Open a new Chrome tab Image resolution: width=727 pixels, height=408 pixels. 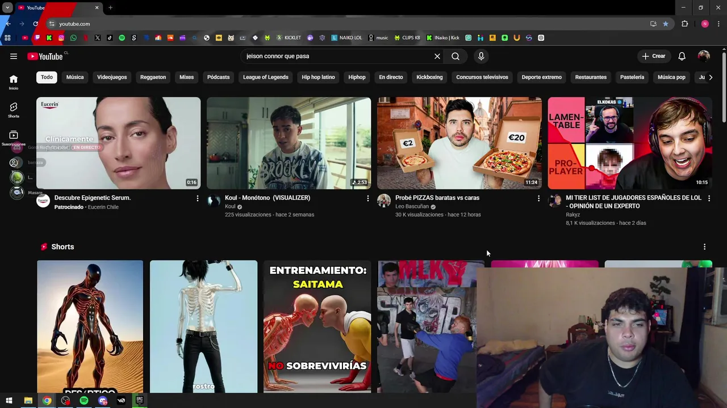110,7
